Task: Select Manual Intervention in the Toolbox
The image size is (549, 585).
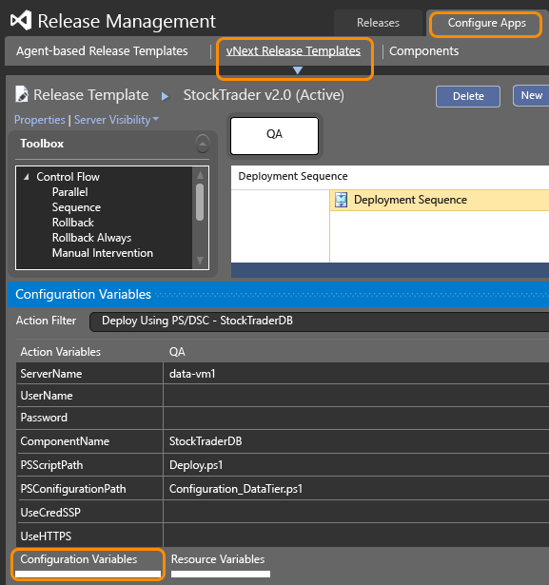Action: 103,253
